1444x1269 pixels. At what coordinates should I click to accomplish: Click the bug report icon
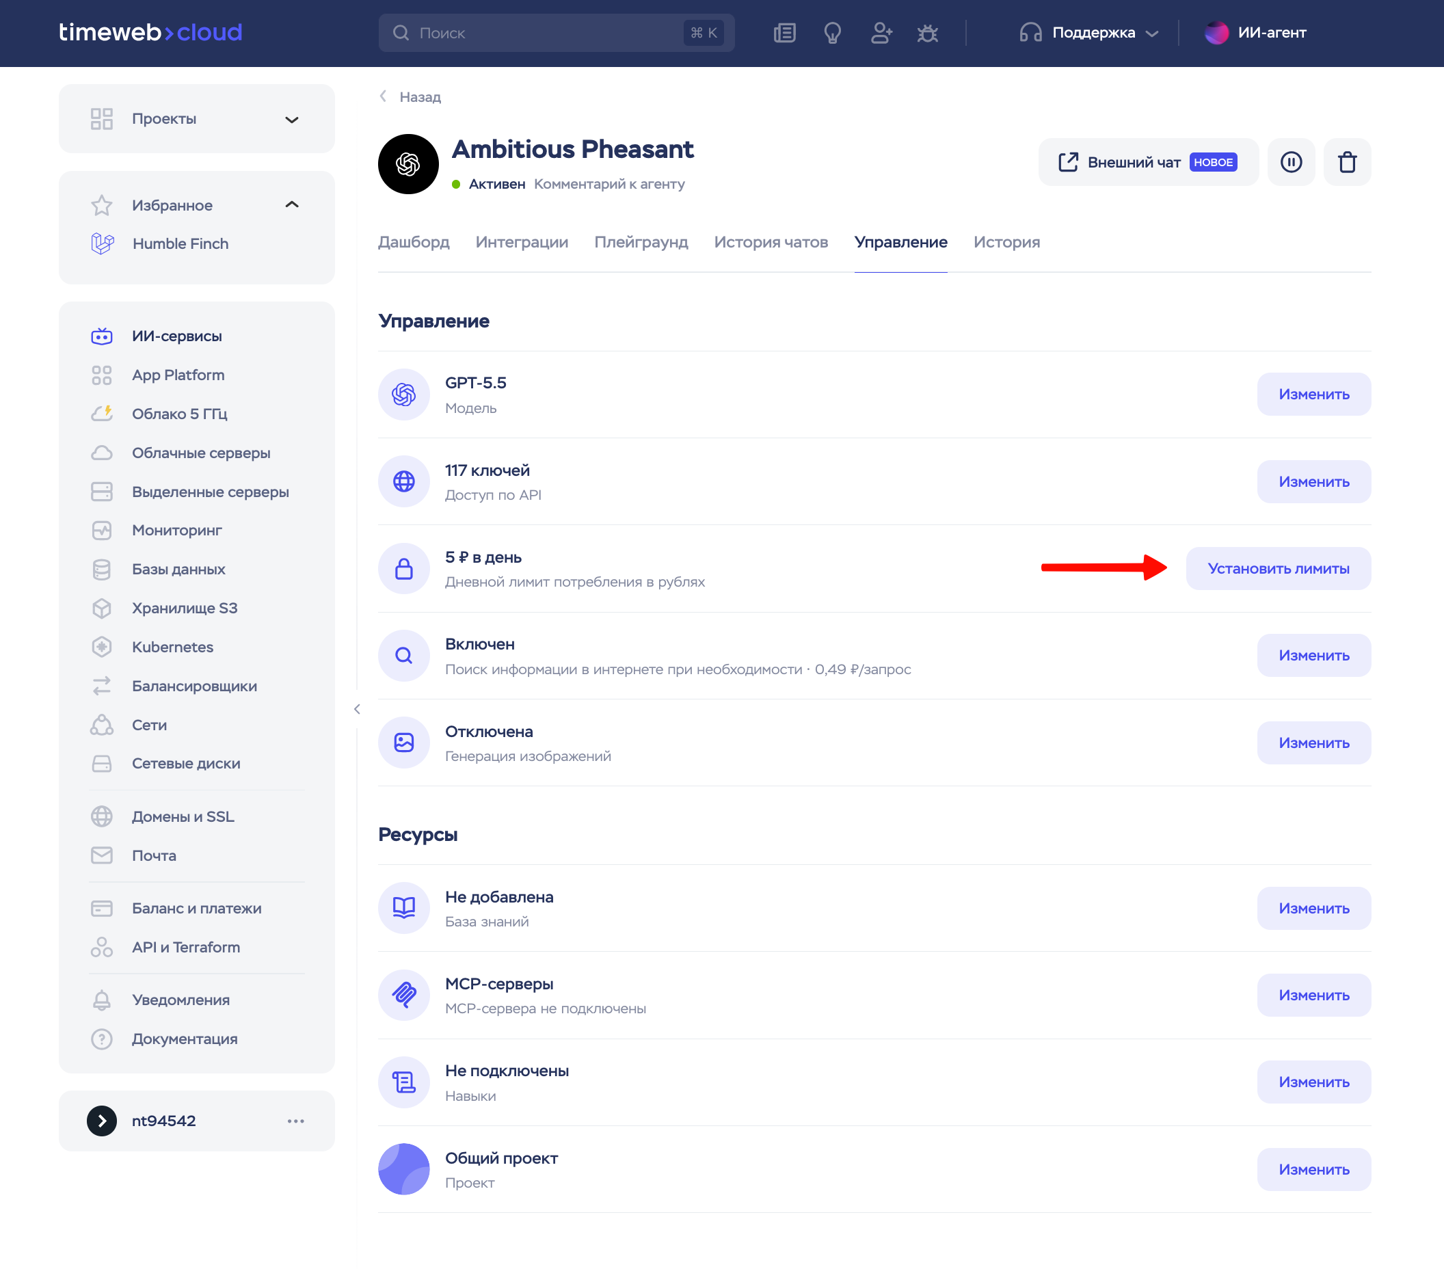[928, 33]
